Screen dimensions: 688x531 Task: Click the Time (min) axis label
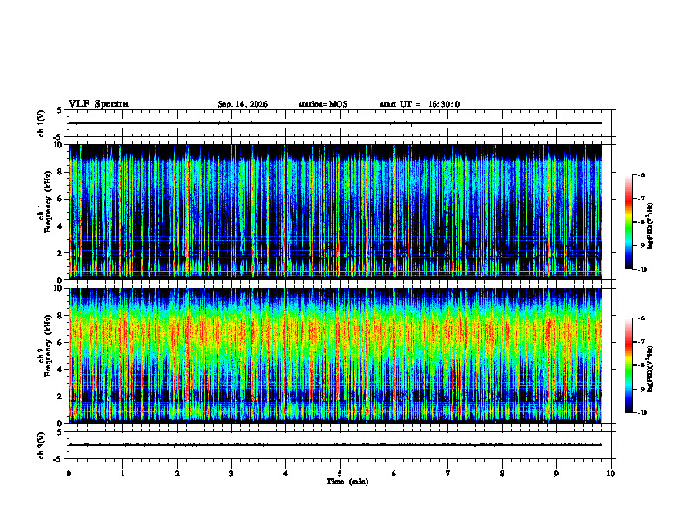(347, 482)
